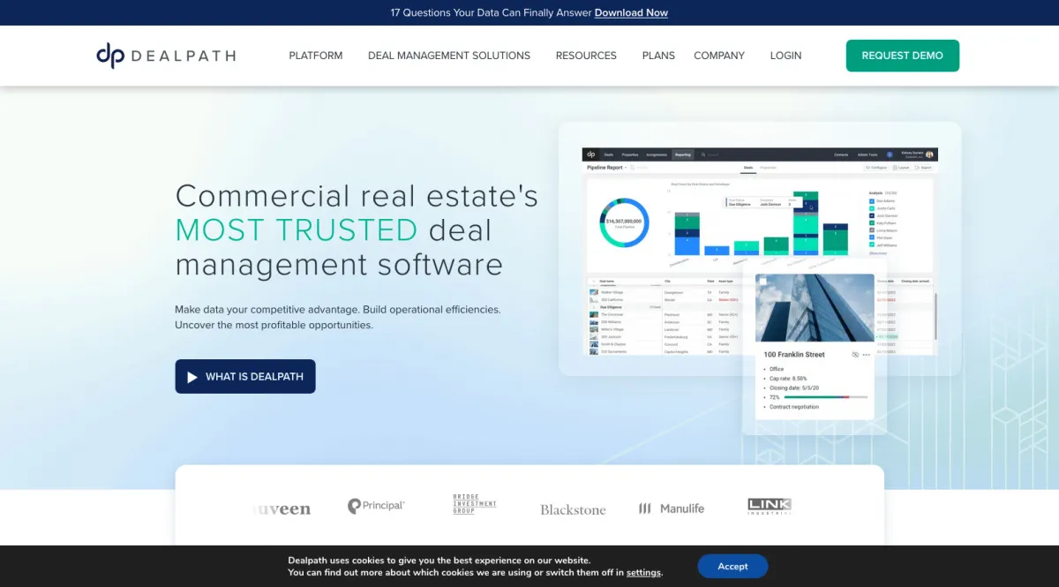Image resolution: width=1059 pixels, height=587 pixels.
Task: Click the search icon in dashboard preview
Action: [x=703, y=154]
